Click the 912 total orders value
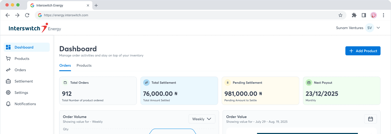This screenshot has width=391, height=134. pyautogui.click(x=67, y=94)
